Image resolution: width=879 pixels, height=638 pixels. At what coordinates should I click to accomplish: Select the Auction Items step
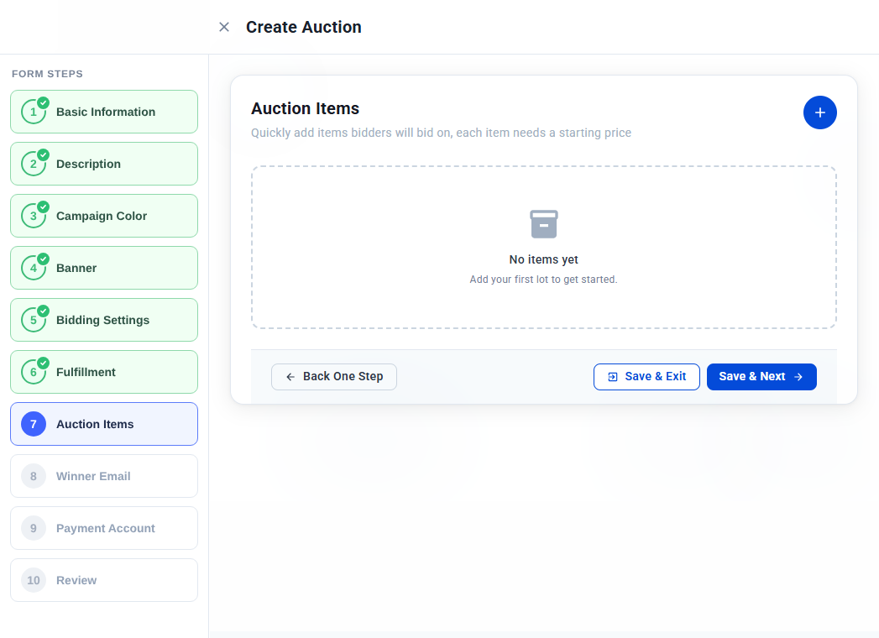(104, 424)
